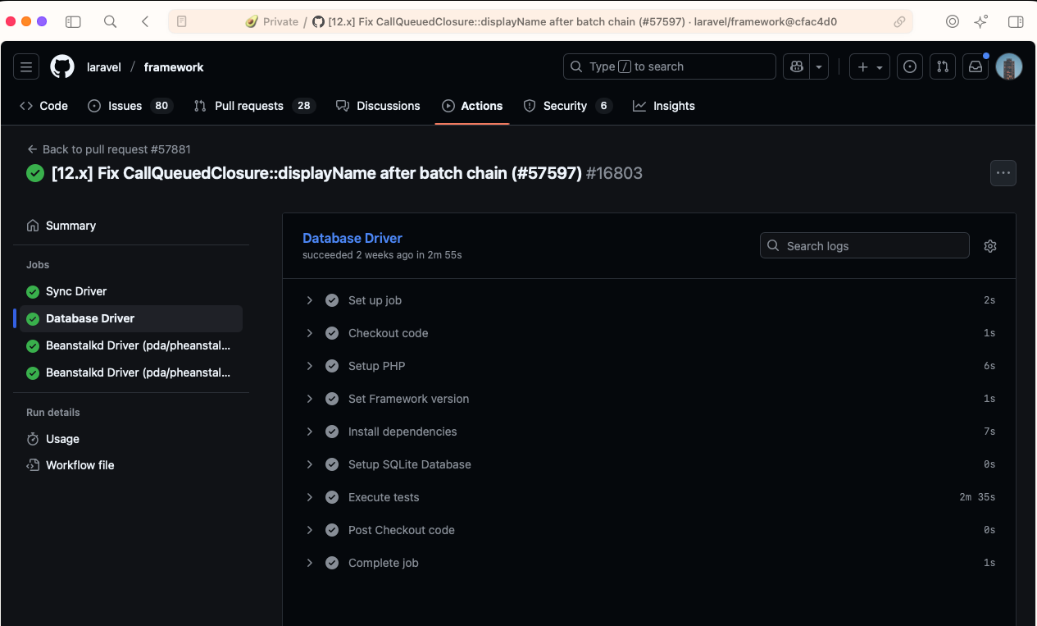Focus the Search logs field
The image size is (1037, 626).
click(x=865, y=246)
